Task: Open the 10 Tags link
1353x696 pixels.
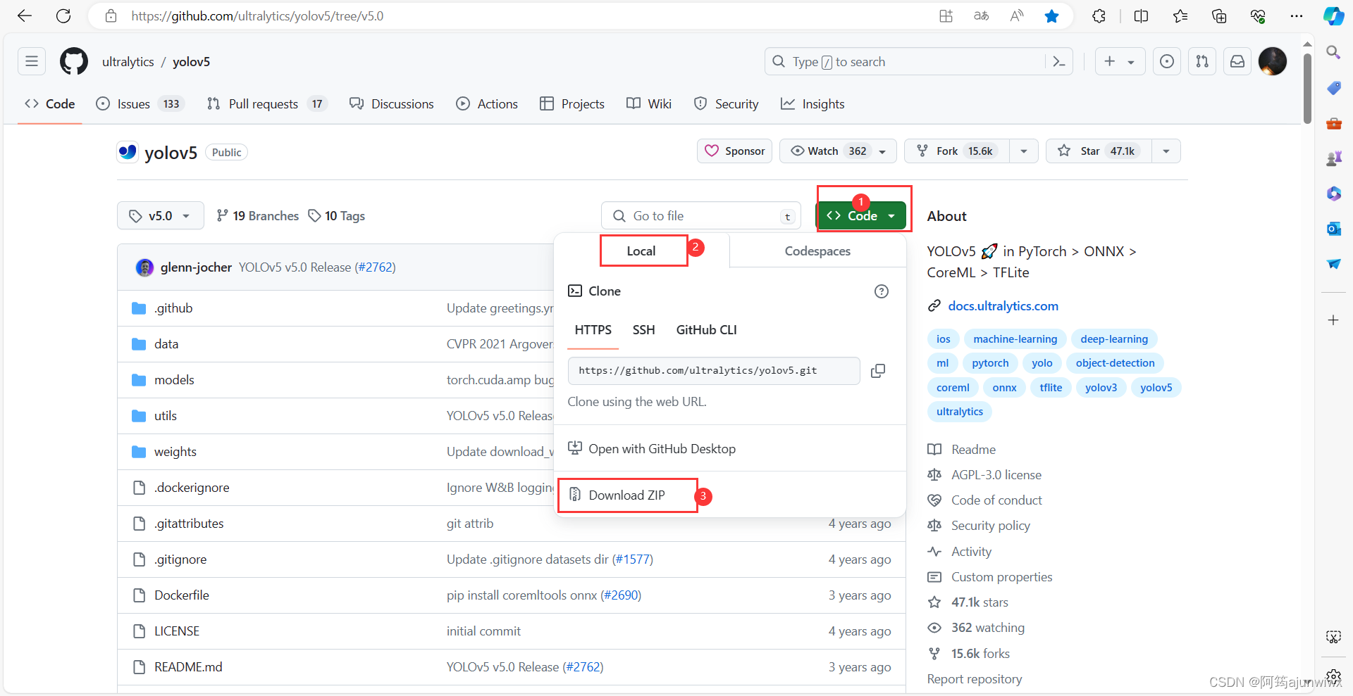Action: point(337,216)
